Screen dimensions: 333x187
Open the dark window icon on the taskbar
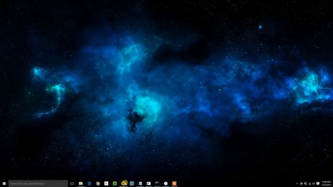tap(157, 183)
